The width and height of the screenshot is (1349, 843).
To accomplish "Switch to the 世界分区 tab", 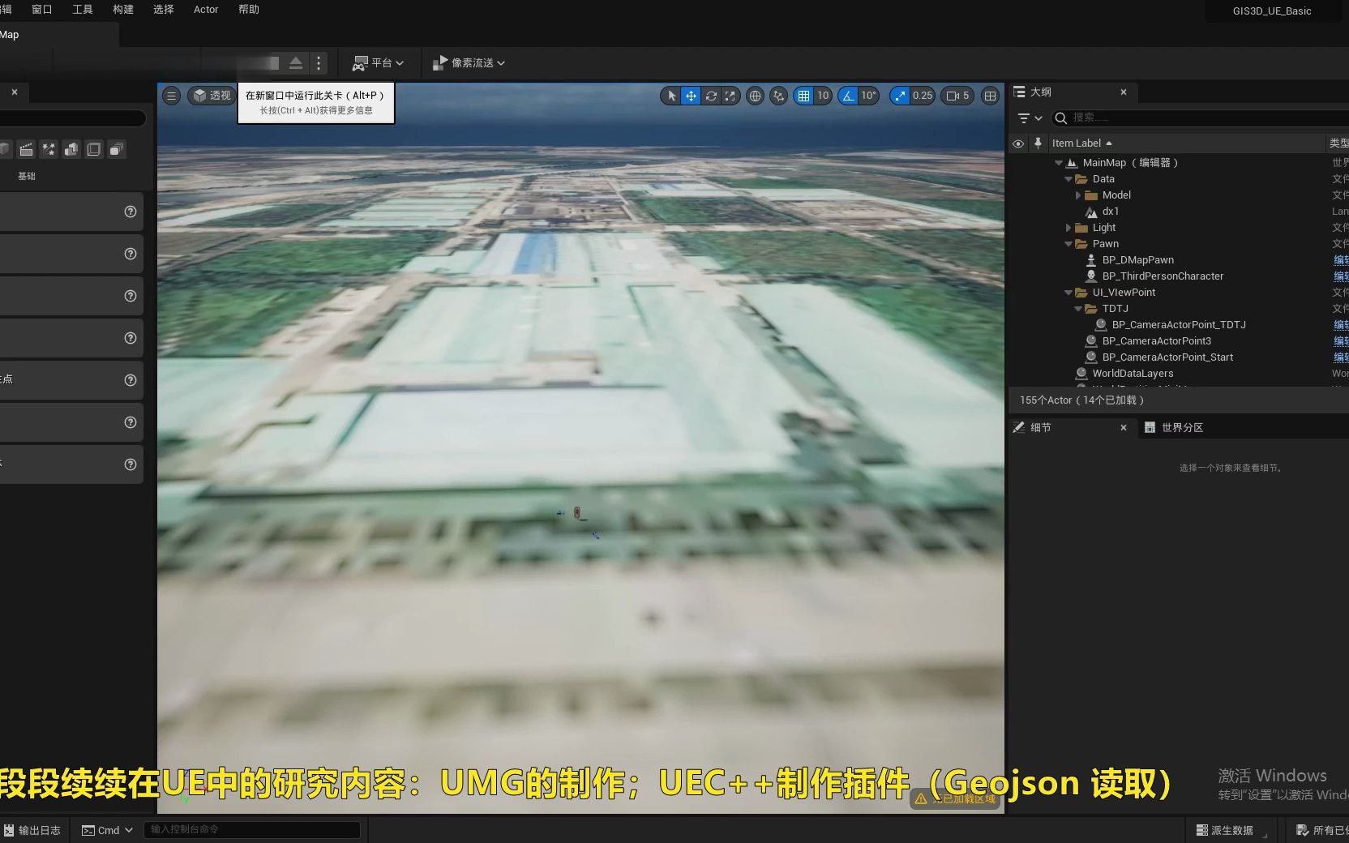I will coord(1182,427).
